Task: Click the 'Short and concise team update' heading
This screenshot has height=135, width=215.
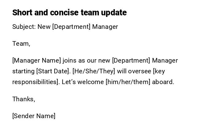Action: (x=69, y=13)
